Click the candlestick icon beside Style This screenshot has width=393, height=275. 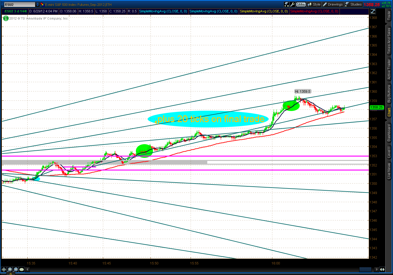tap(309, 4)
